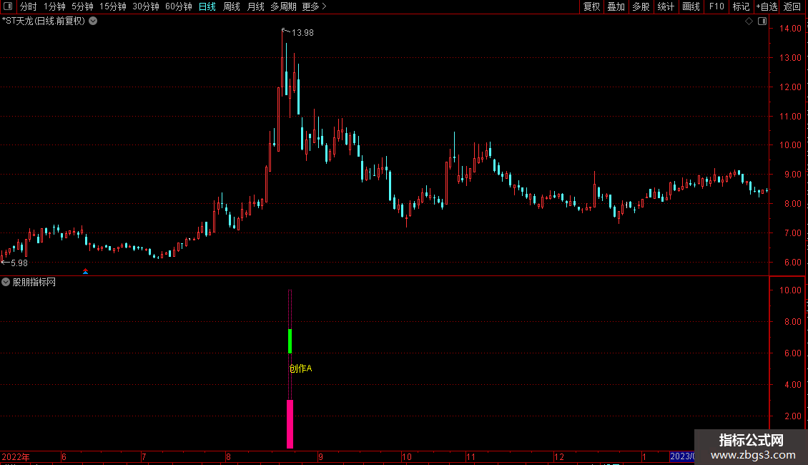Add stock via +自选 button

pos(767,6)
